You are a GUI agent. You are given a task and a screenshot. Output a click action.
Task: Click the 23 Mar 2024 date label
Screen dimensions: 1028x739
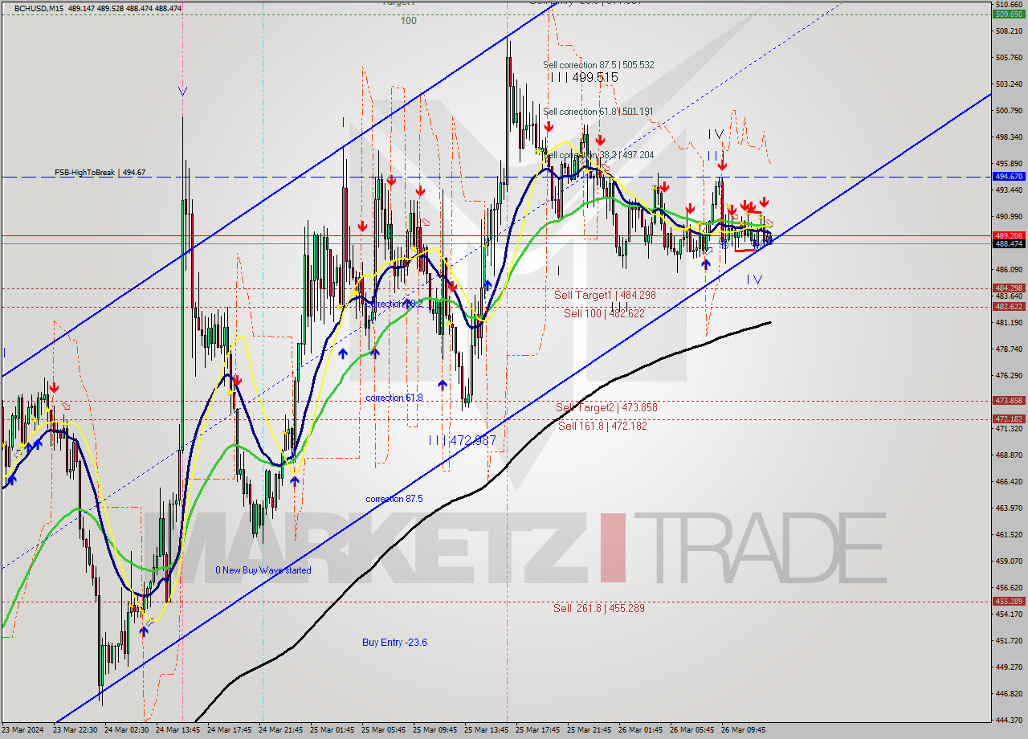(23, 730)
